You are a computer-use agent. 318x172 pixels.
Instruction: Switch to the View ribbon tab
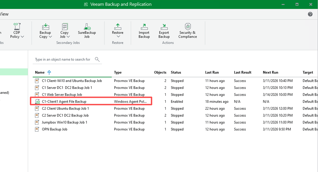click(4, 14)
